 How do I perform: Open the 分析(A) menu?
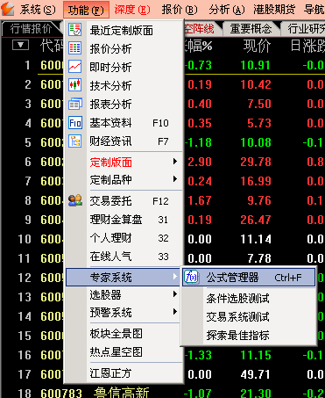tap(227, 10)
